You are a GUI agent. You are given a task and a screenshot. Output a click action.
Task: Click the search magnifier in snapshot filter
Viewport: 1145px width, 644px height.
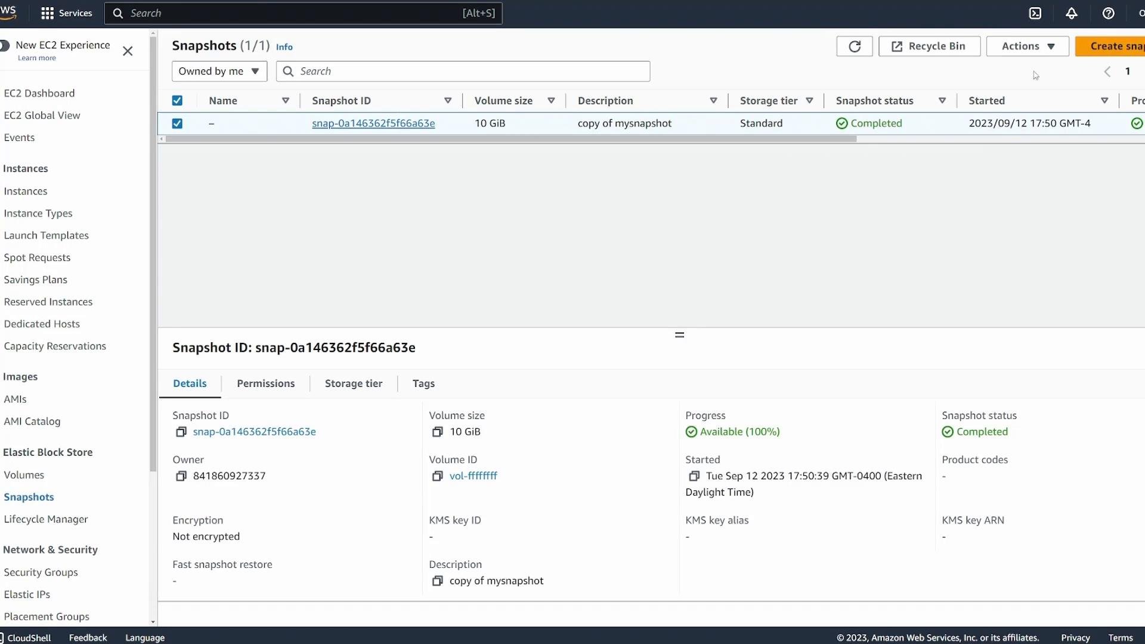pyautogui.click(x=288, y=72)
